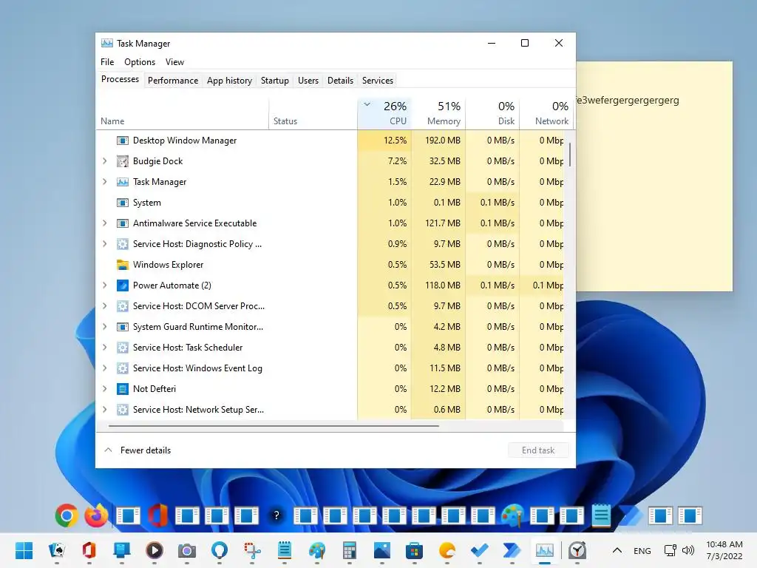Open Google Chrome from the dock

coord(67,515)
